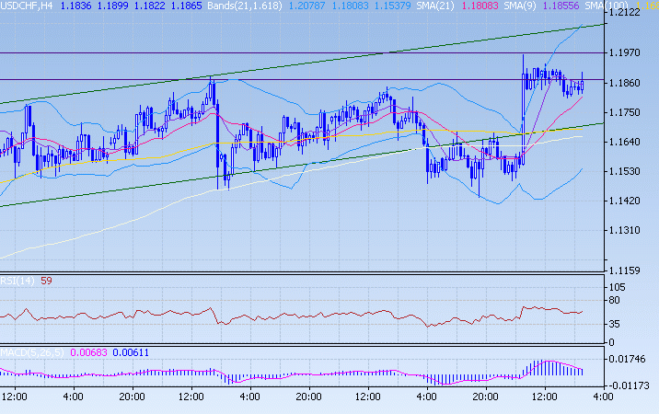The image size is (659, 414).
Task: Click the first 12:00 time axis label
Action: [x=16, y=397]
